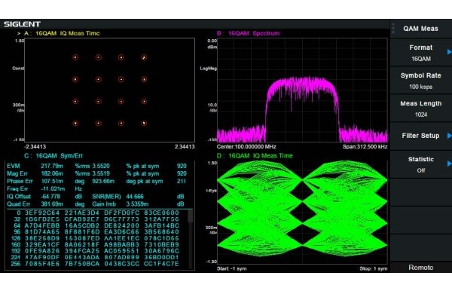The width and height of the screenshot is (452, 294).
Task: Click the Start: -1 sym label
Action: tap(232, 268)
